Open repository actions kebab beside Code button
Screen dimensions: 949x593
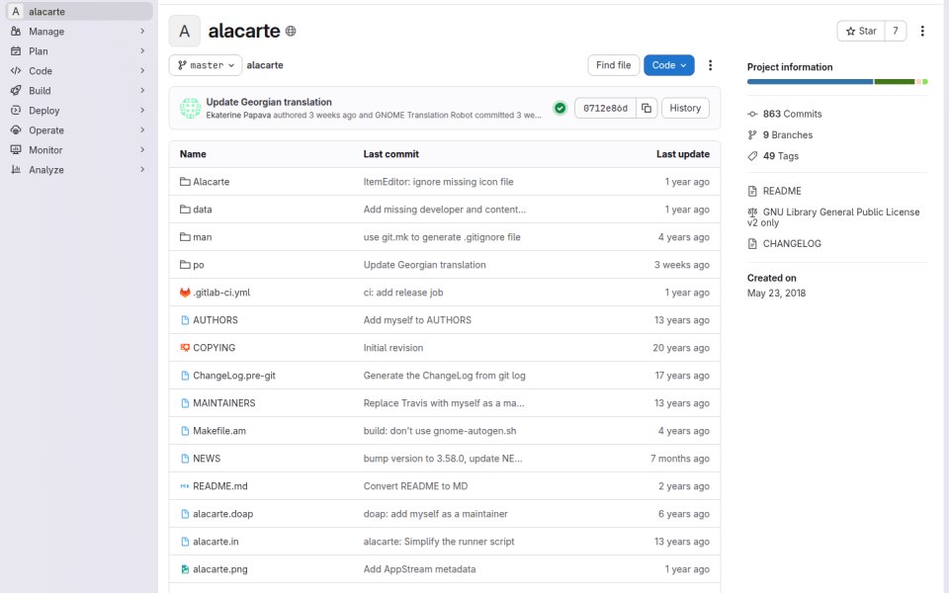[711, 65]
